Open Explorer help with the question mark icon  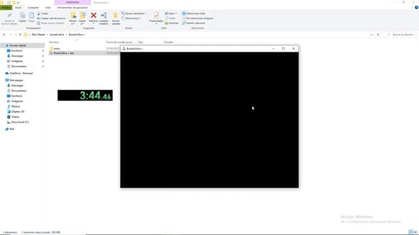click(416, 7)
